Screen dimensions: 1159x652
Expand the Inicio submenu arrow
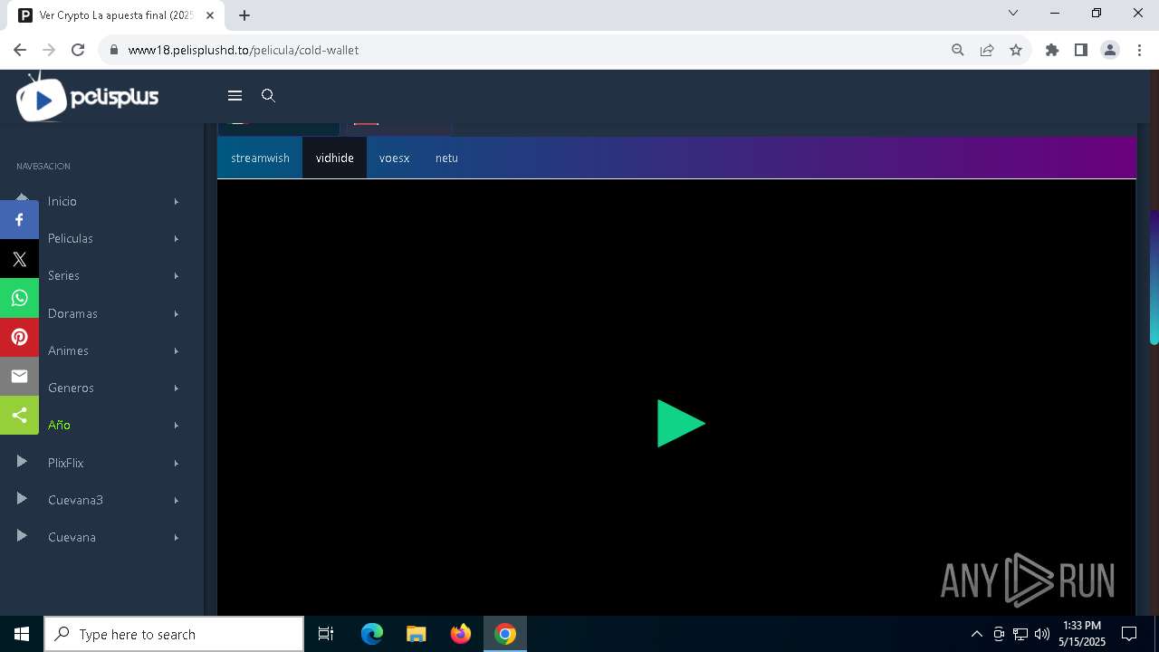click(x=177, y=201)
